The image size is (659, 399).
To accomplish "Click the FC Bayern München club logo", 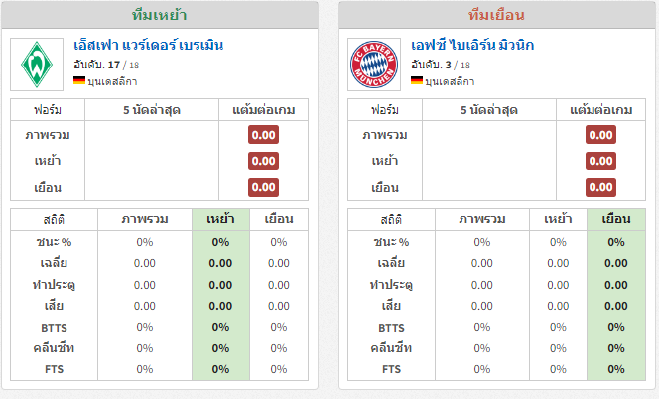I will [x=374, y=65].
